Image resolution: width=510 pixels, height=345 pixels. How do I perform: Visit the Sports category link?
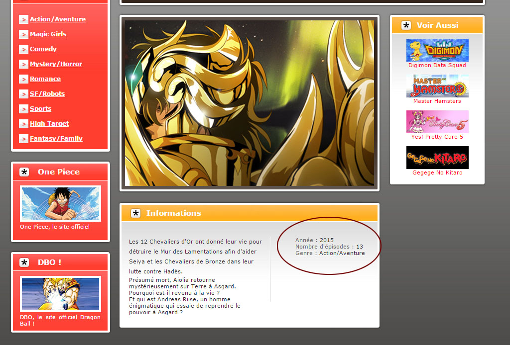click(x=40, y=109)
